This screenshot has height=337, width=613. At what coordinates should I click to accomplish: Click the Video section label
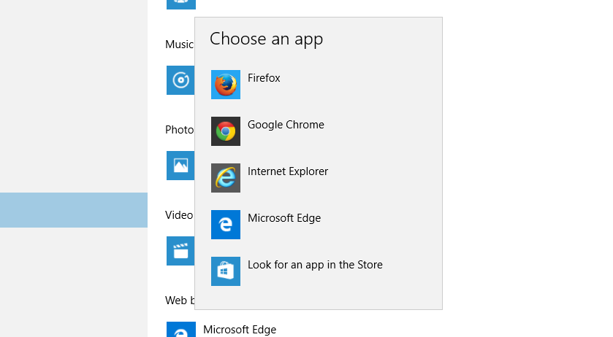(179, 215)
